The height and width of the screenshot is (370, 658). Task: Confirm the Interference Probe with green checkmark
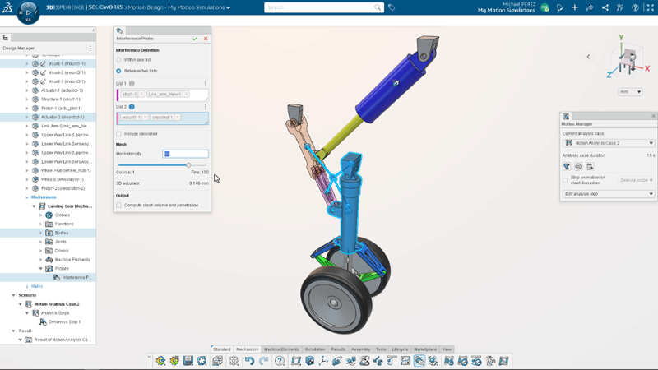coord(195,39)
